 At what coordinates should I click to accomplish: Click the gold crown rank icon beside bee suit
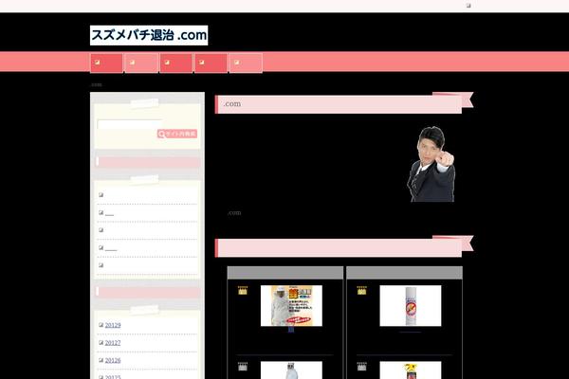(x=243, y=290)
